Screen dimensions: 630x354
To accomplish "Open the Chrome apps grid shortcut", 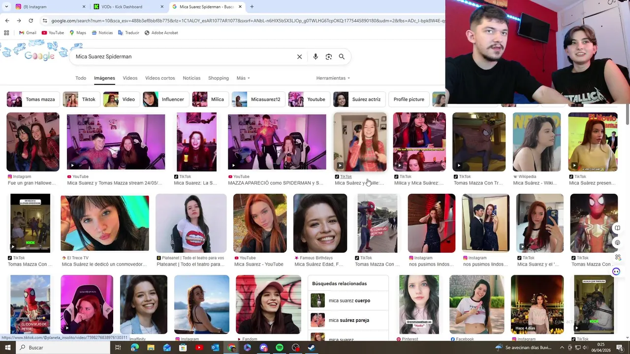I will click(x=6, y=33).
